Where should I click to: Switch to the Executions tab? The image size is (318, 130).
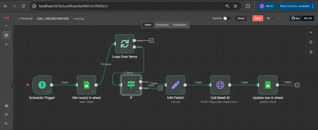[x=162, y=25]
